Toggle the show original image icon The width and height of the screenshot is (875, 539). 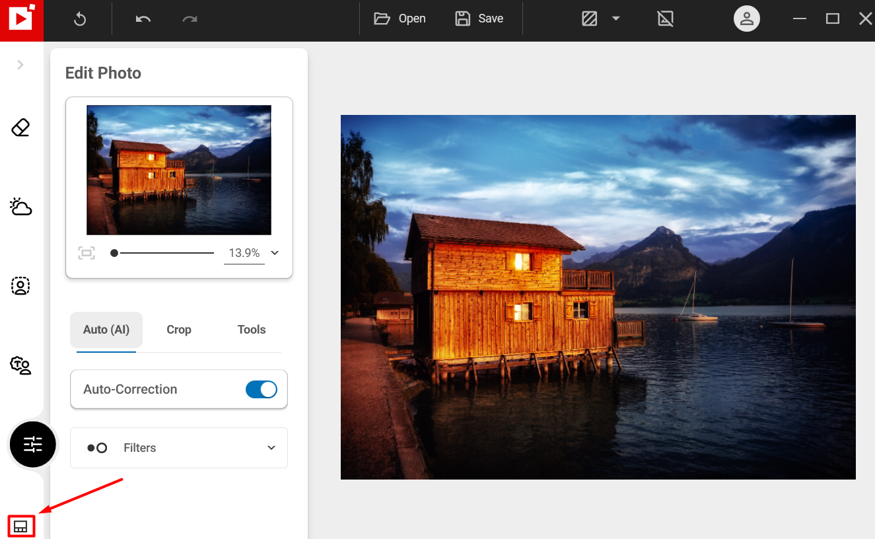coord(666,19)
